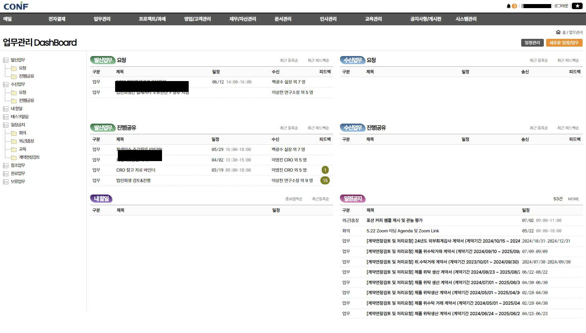
Task: Open the 전자결재 menu
Action: (x=57, y=19)
